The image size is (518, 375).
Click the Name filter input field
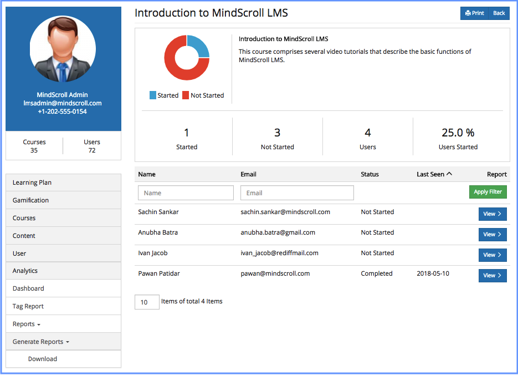click(x=186, y=193)
